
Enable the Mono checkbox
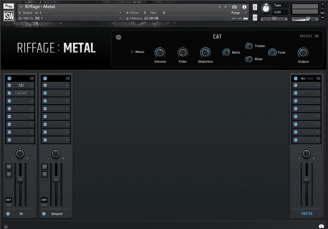click(132, 52)
